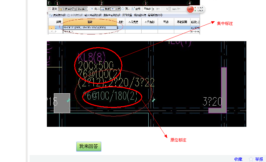Enable the 顶点 vertex snap

pyautogui.click(x=126, y=9)
